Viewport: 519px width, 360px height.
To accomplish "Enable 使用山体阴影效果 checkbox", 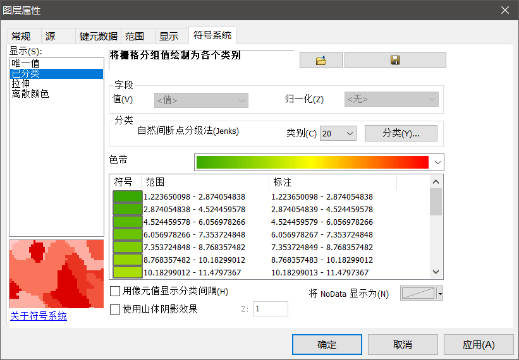I will tap(115, 309).
